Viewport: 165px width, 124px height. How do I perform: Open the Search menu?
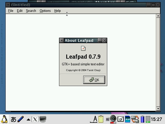[31, 11]
